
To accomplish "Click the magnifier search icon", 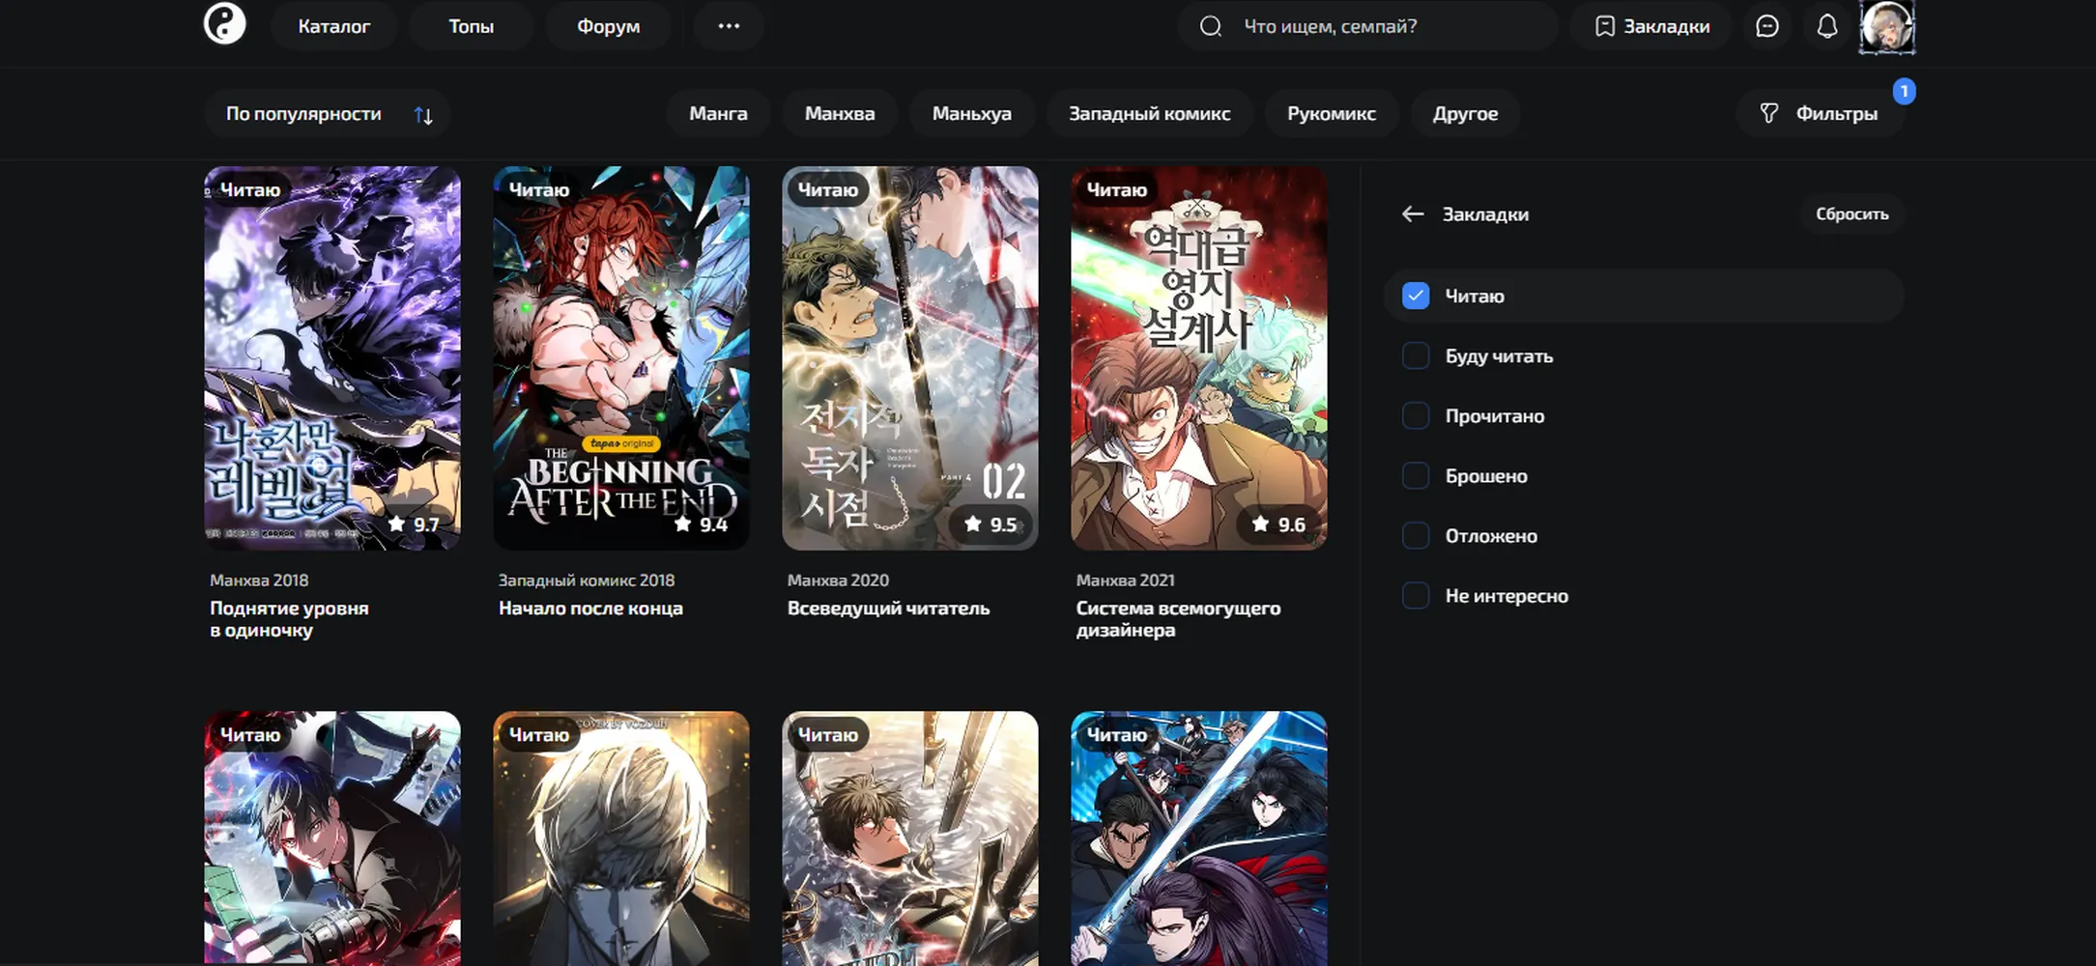I will click(1210, 26).
